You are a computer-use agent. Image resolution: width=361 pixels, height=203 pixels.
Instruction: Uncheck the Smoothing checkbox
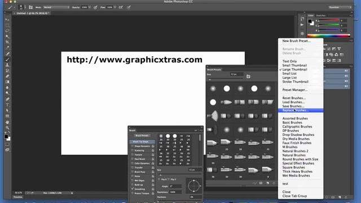[133, 189]
